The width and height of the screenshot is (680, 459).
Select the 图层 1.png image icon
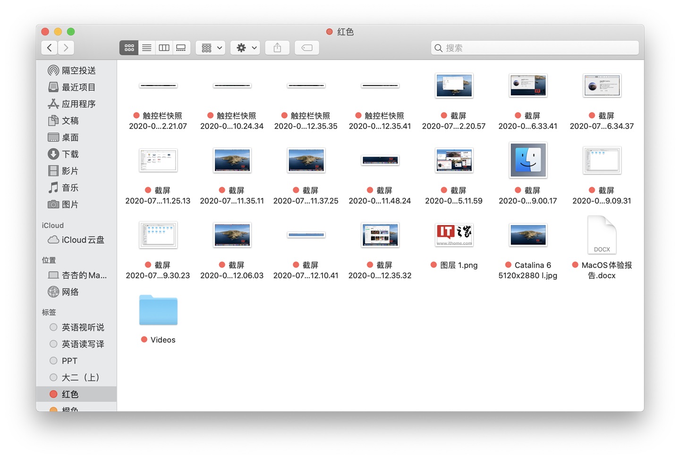(454, 235)
